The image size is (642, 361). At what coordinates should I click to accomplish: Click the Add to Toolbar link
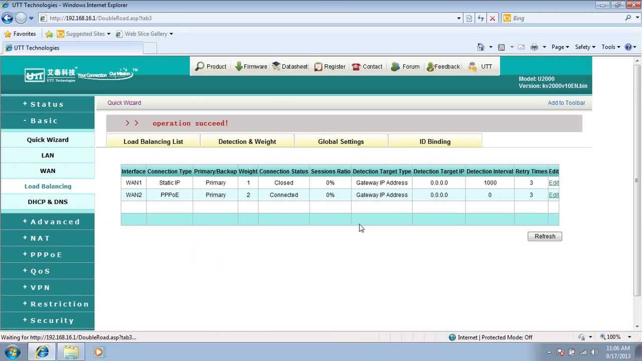click(566, 103)
